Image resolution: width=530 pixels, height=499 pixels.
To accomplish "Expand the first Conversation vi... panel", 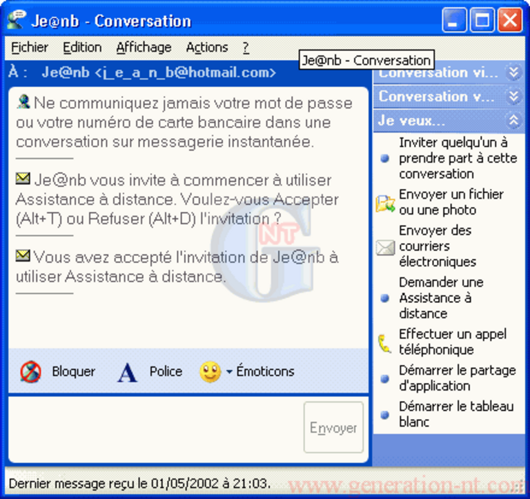I will [x=513, y=72].
